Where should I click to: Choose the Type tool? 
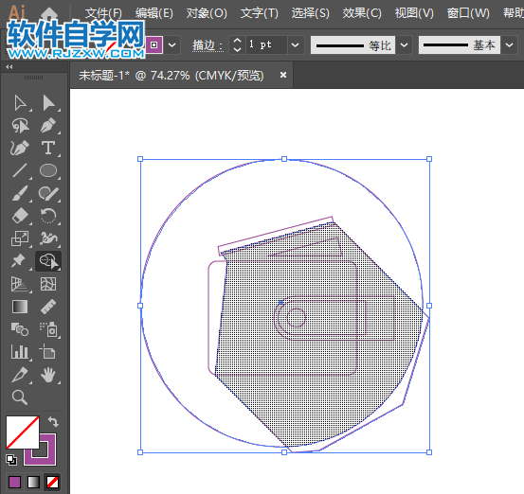[x=48, y=148]
